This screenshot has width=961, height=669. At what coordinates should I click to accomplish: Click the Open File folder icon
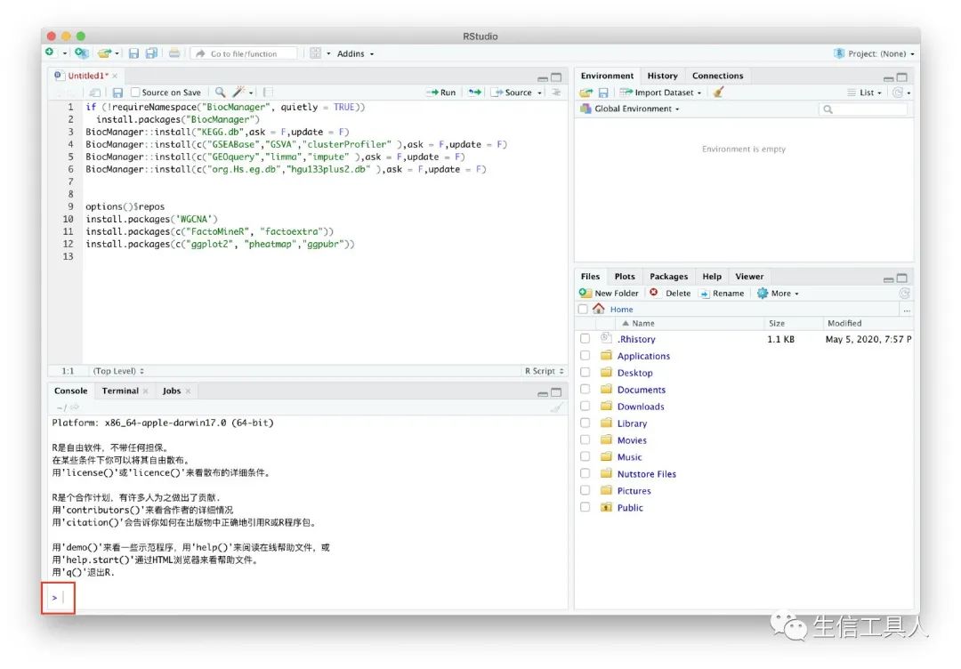pyautogui.click(x=105, y=53)
